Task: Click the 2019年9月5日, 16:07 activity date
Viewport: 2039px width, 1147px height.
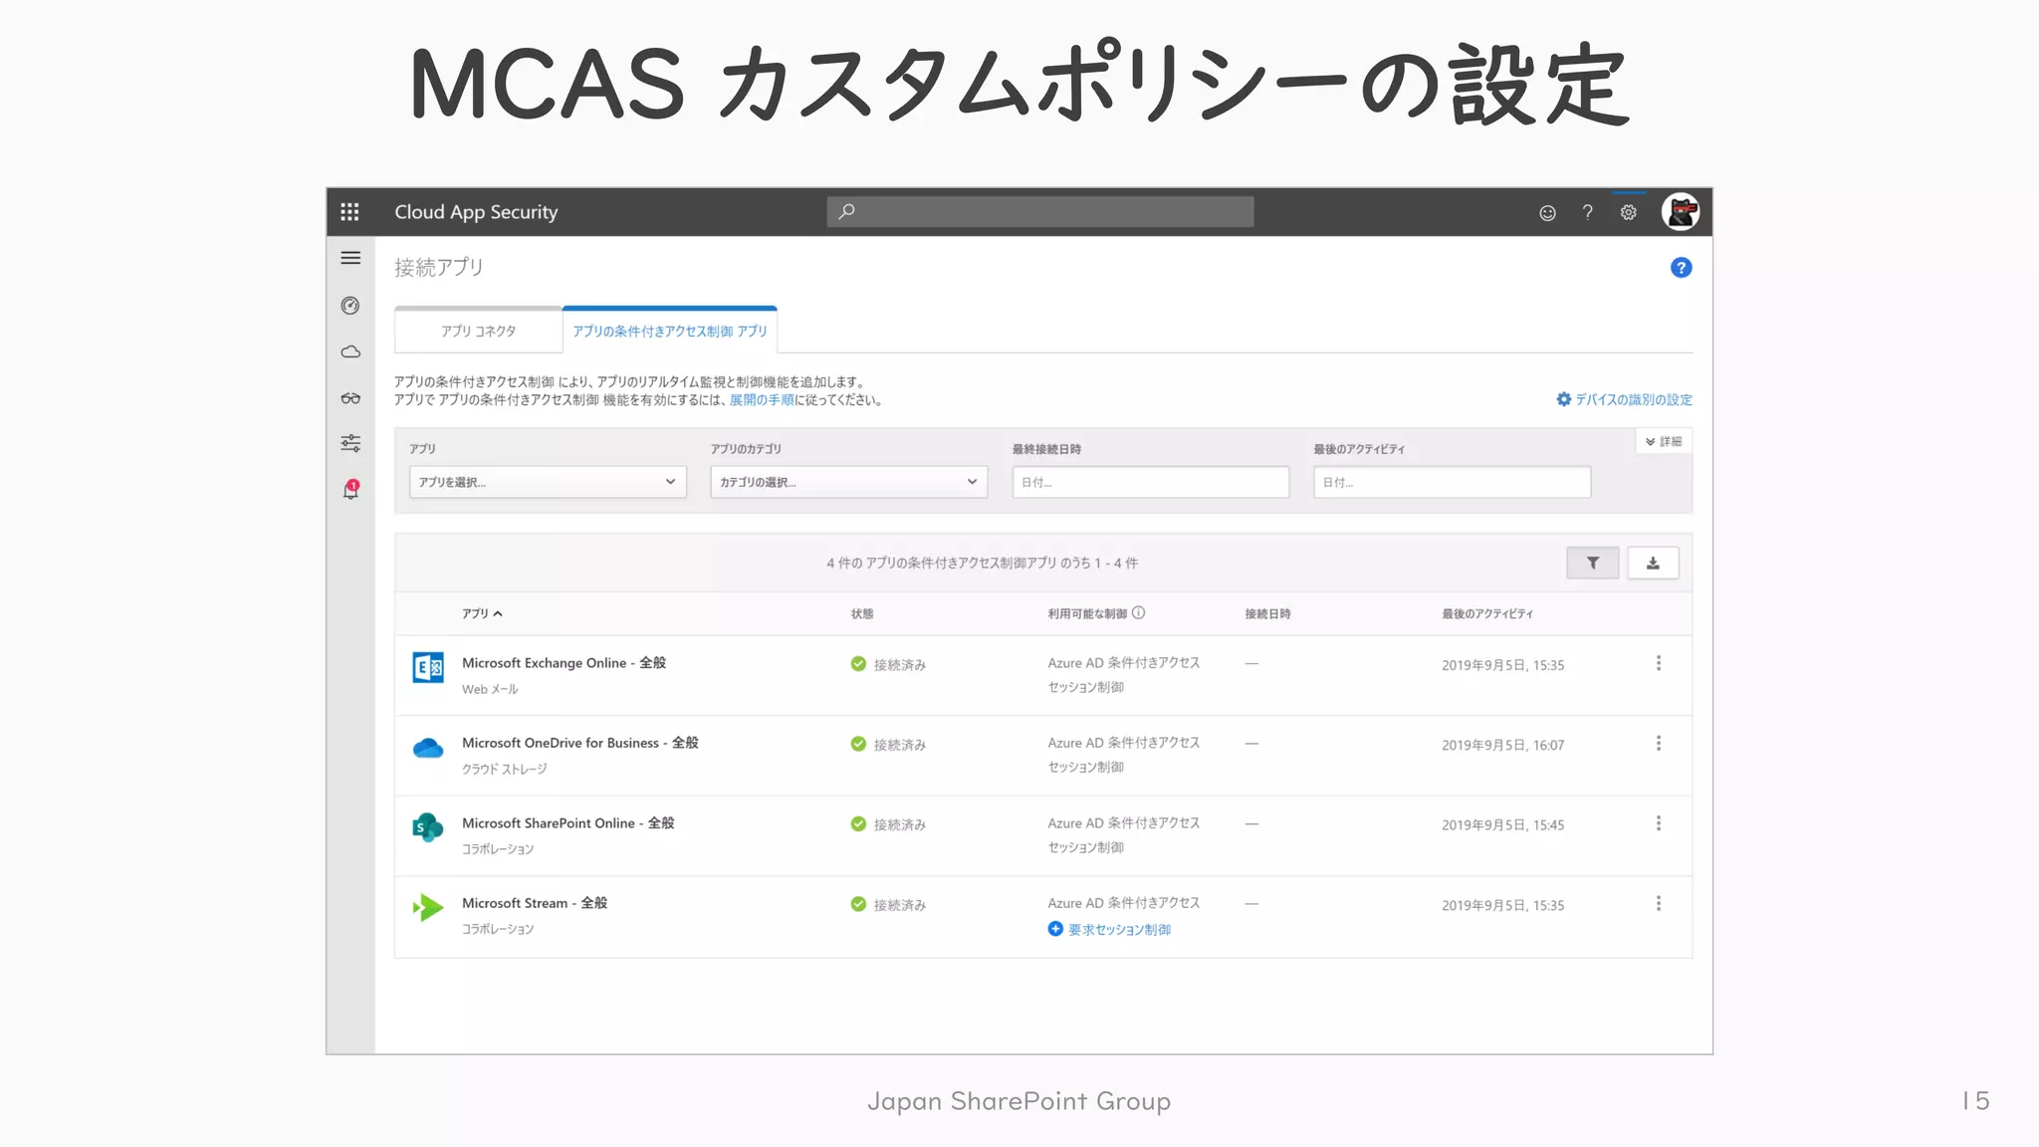Action: coord(1502,745)
